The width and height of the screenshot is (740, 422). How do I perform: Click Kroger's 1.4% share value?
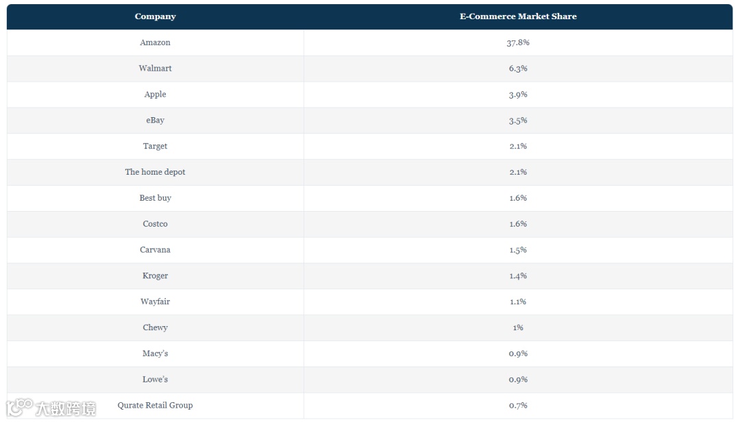tap(518, 276)
